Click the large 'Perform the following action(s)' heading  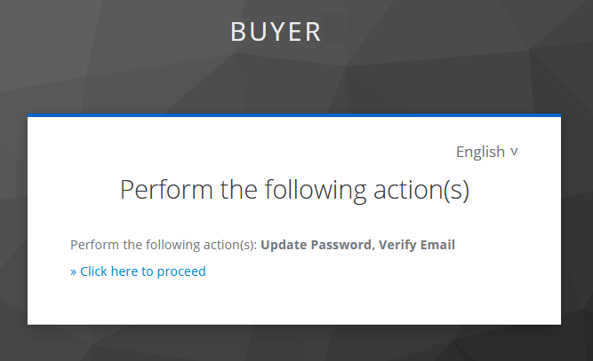294,190
